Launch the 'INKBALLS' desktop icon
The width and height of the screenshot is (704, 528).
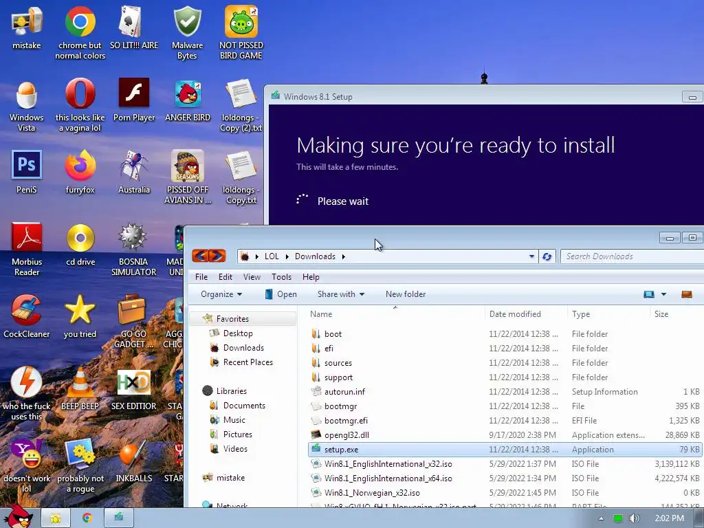tap(134, 461)
